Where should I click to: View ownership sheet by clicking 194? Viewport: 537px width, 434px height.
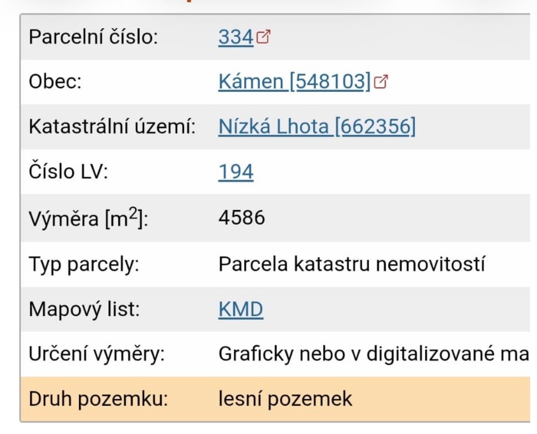tap(237, 172)
